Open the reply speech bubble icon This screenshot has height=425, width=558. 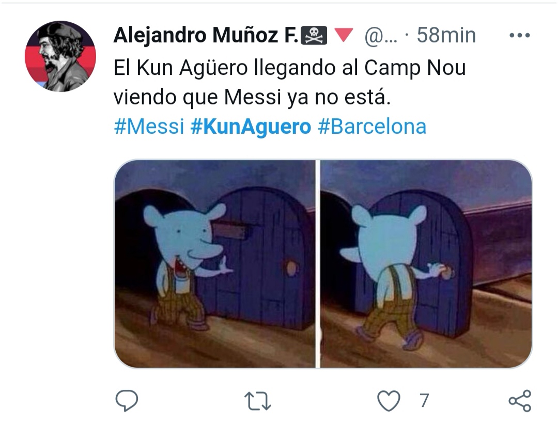127,400
